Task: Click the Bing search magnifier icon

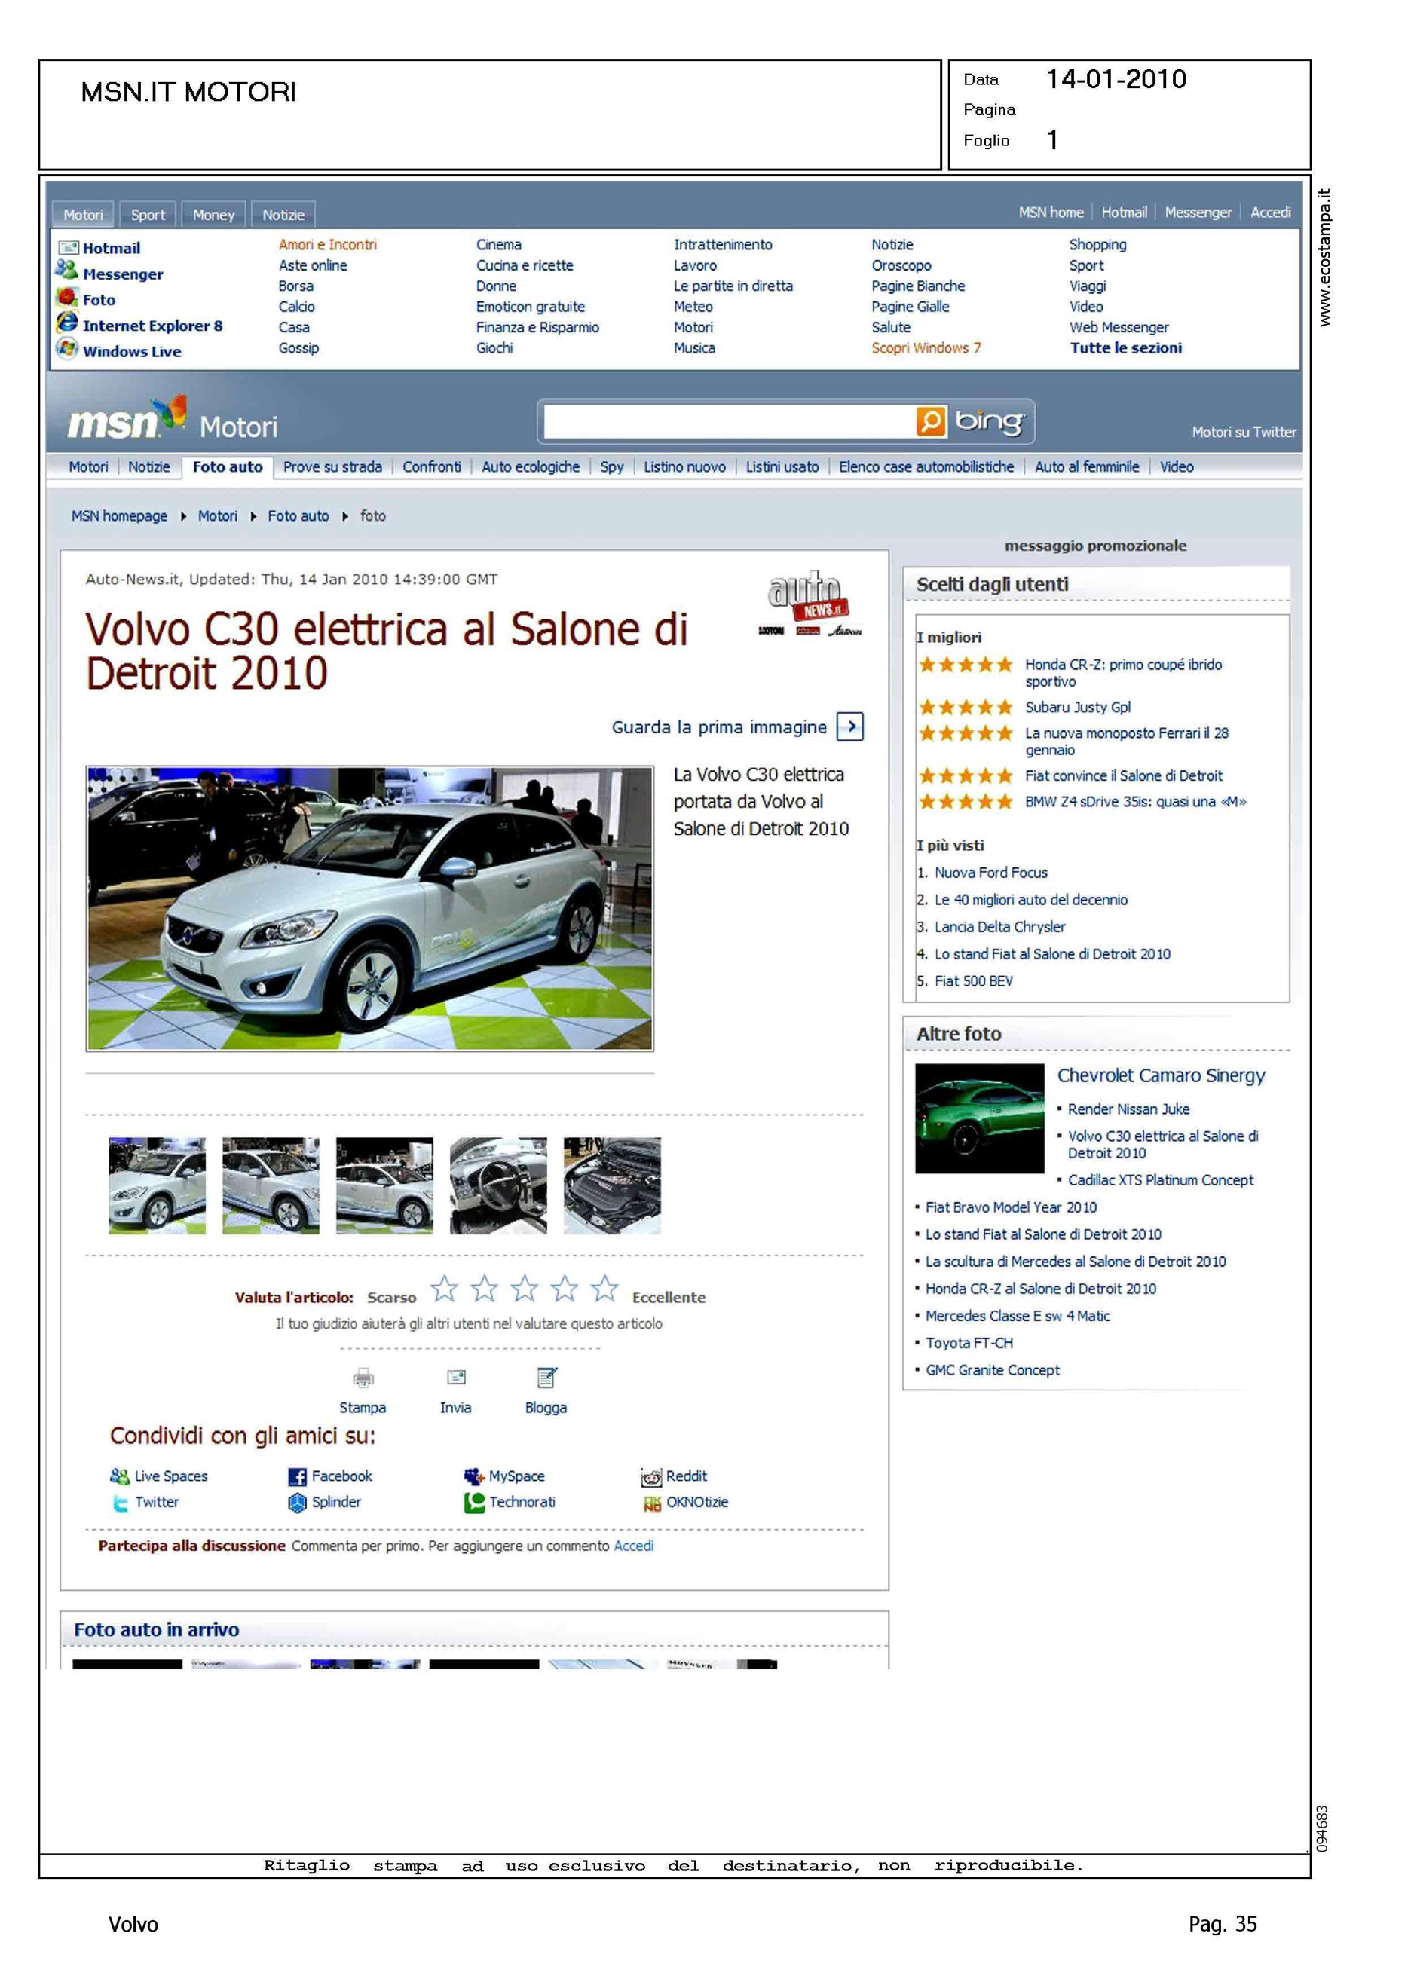Action: pos(929,421)
